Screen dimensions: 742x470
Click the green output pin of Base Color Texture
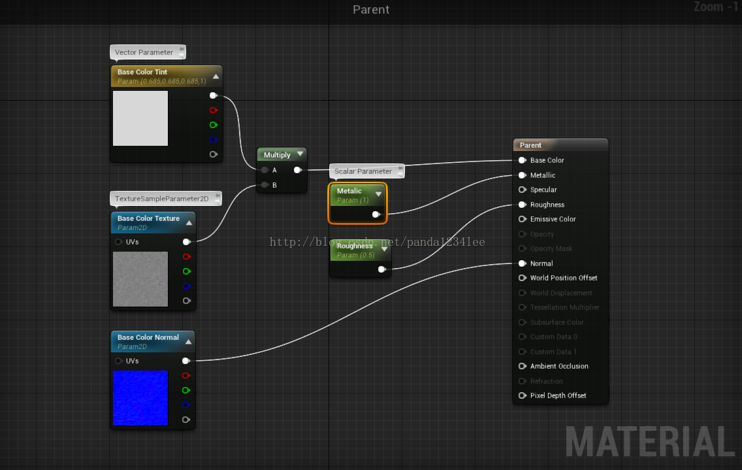(187, 271)
